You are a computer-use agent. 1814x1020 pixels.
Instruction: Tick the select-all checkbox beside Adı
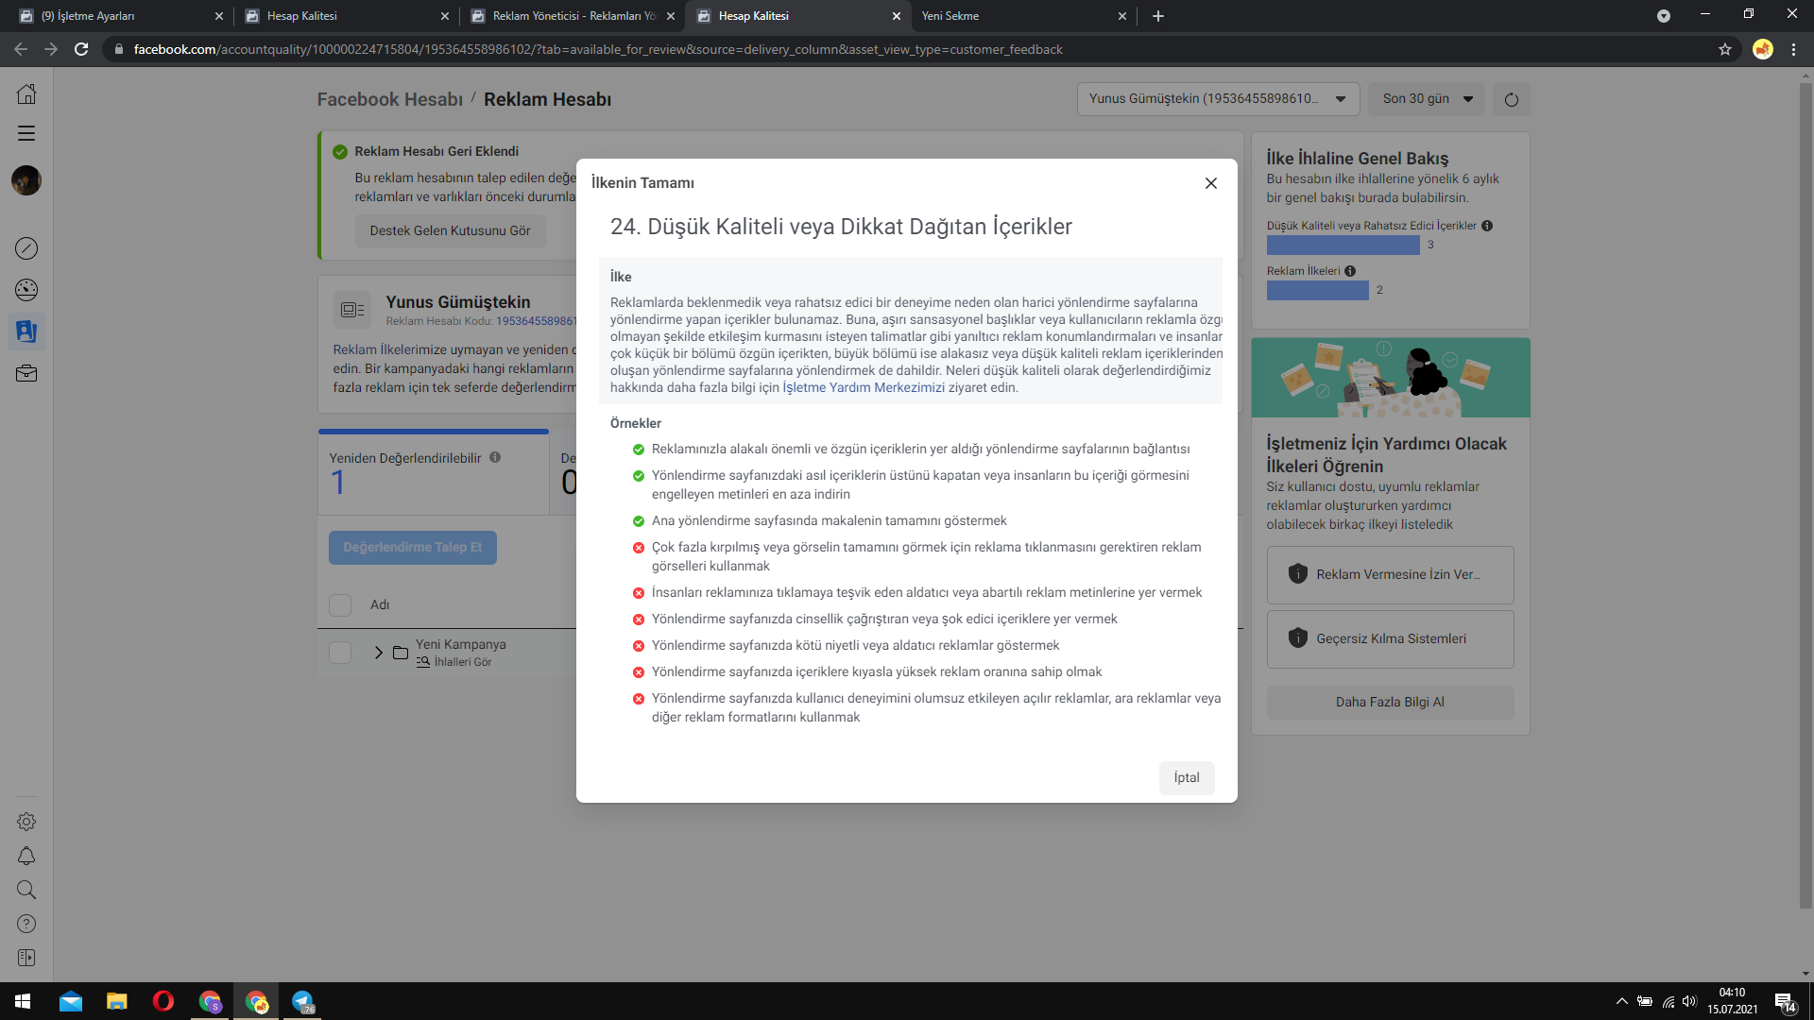click(340, 605)
